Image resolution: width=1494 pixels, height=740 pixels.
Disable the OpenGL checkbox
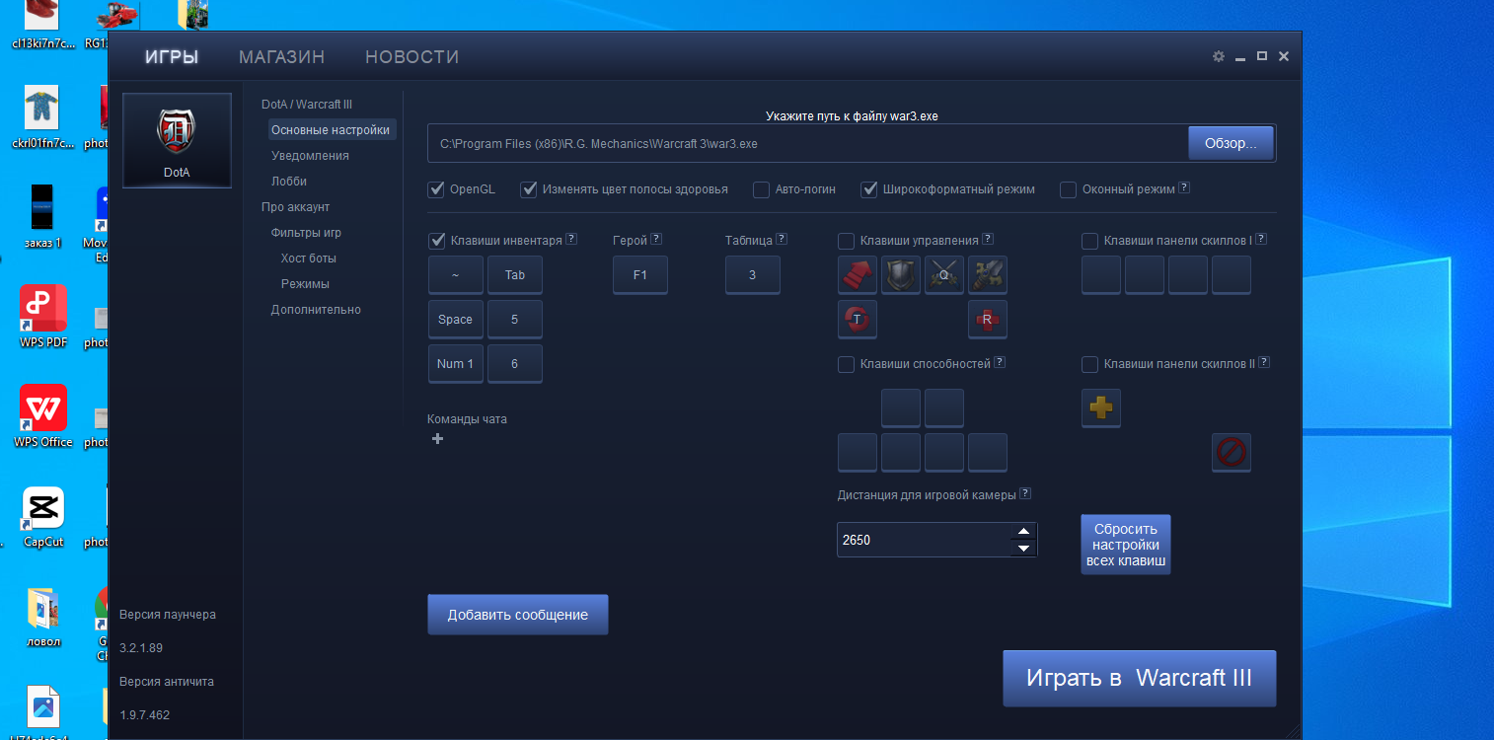[436, 189]
